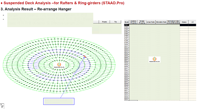The height and width of the screenshot is (109, 197).
Task: Click the Design Property column header
Action: pyautogui.click(x=142, y=22)
